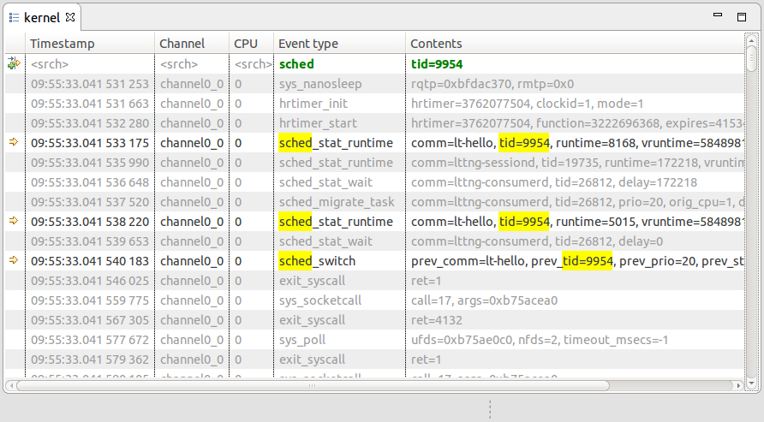Click the Channel column header
The height and width of the screenshot is (422, 764).
point(191,44)
